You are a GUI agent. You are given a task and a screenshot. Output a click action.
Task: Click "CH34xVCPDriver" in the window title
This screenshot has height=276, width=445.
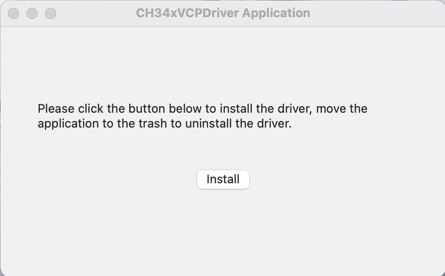tap(187, 13)
